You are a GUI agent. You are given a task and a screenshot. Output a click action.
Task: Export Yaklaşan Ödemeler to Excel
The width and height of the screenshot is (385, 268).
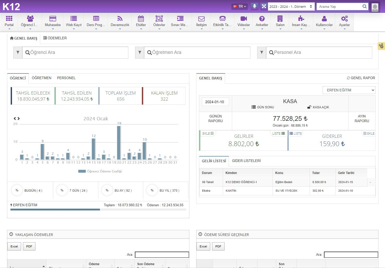point(14,246)
